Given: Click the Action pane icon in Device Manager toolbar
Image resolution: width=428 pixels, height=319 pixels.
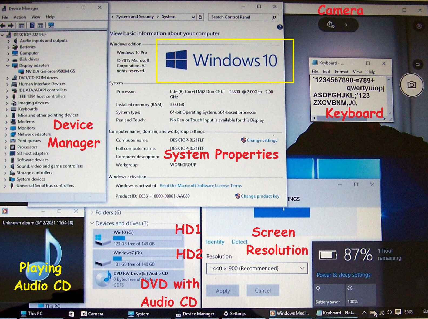Looking at the screenshot, I should (40, 26).
